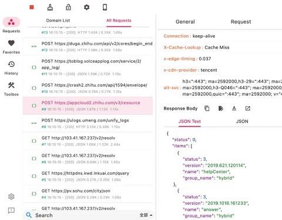Open Toolbox in the sidebar

click(11, 89)
